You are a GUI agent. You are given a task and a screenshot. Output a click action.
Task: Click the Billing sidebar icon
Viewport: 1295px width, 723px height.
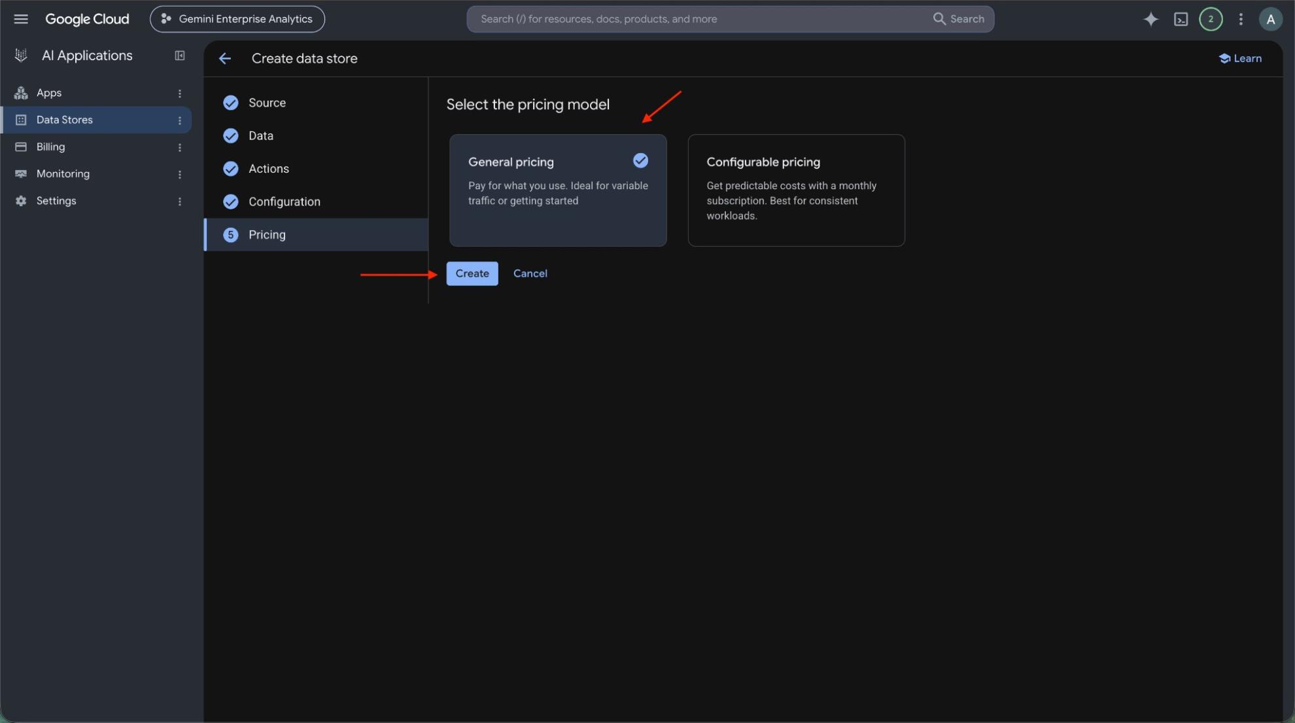(21, 147)
